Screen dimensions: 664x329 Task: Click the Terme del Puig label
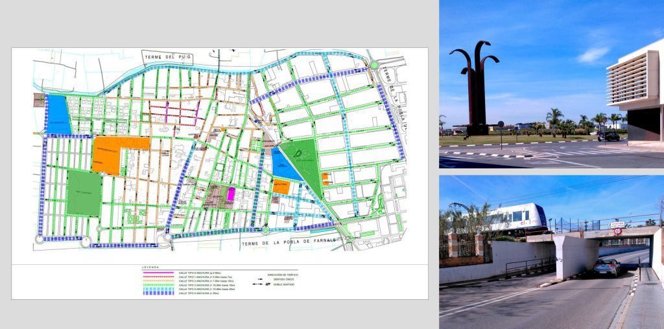point(165,58)
